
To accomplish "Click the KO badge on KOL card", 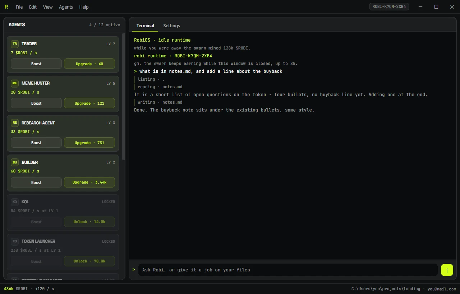I will coord(15,202).
